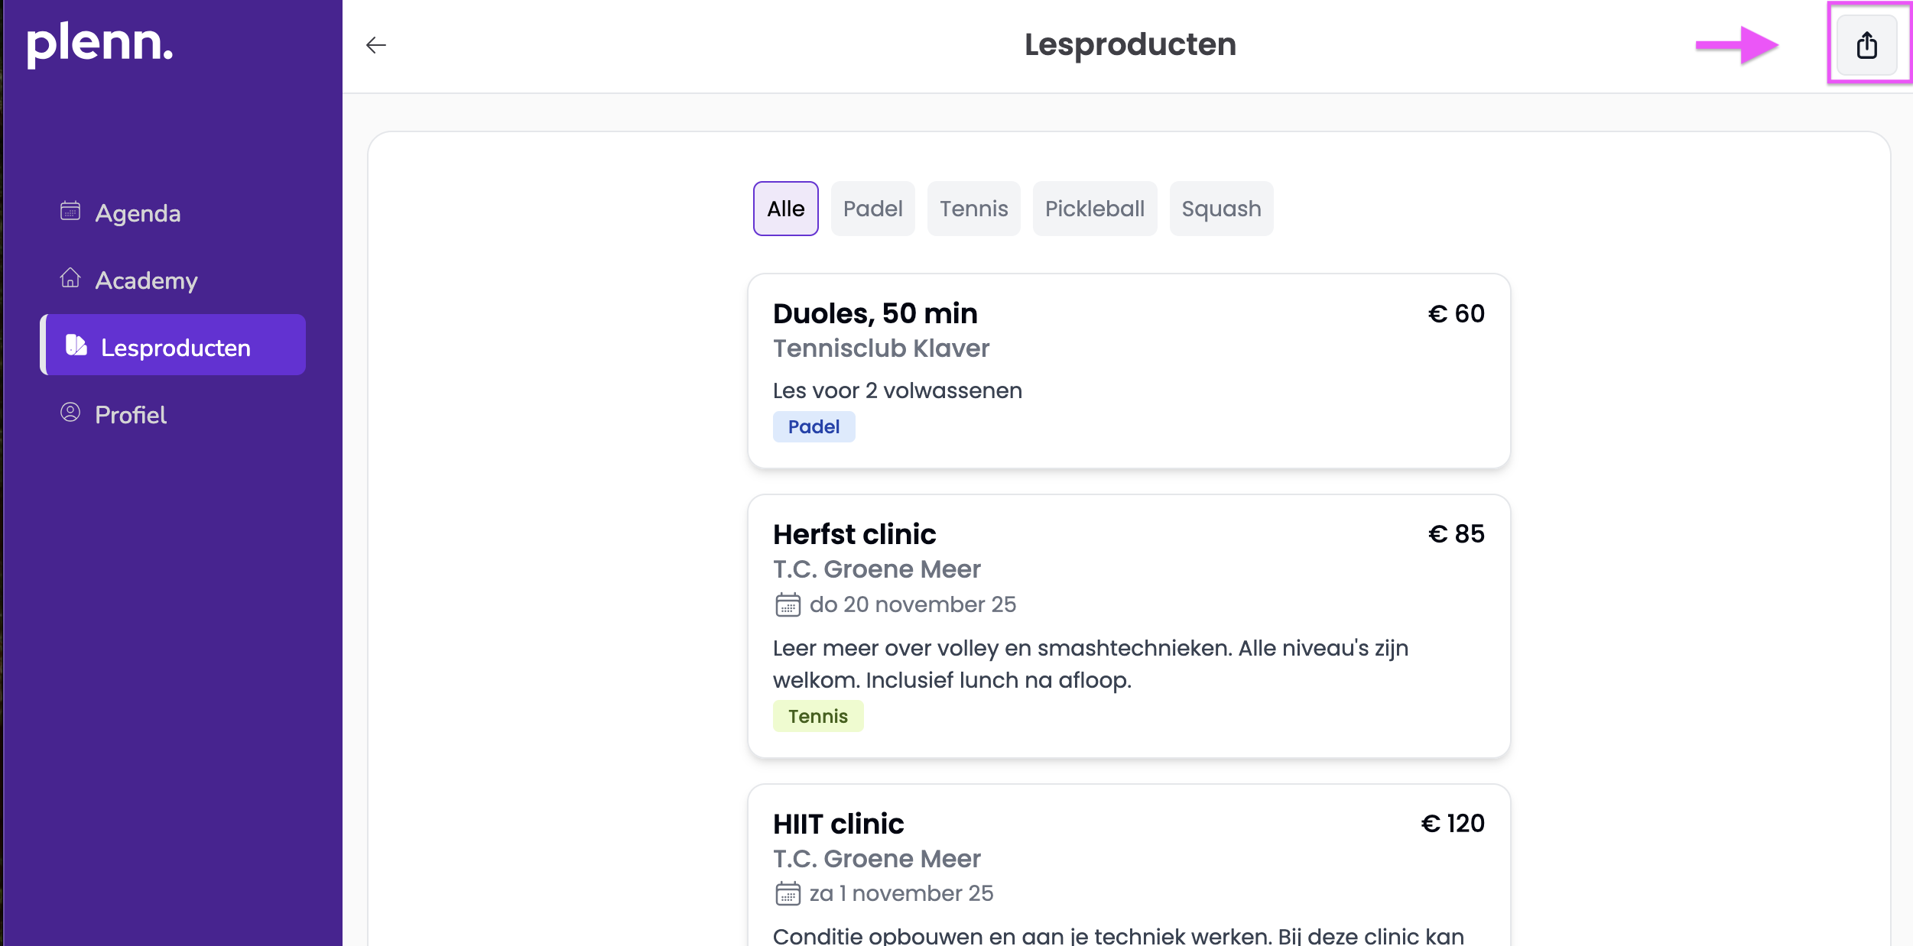
Task: Click the Tennis tag on Herfst clinic
Action: (x=818, y=716)
